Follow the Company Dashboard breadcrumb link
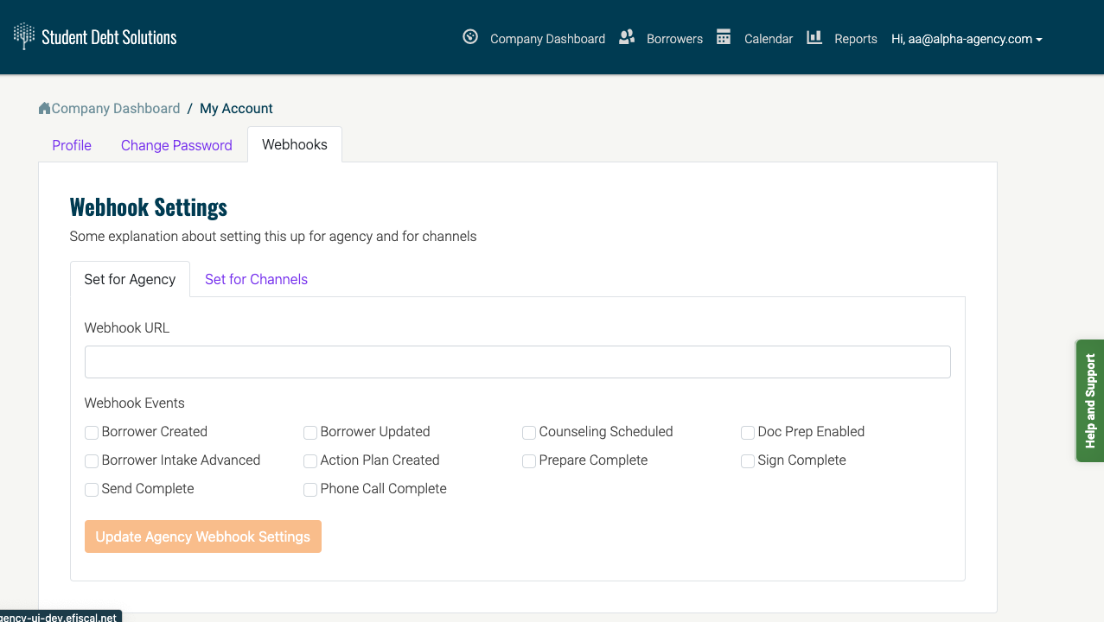Screen dimensions: 1104x622 [x=116, y=109]
